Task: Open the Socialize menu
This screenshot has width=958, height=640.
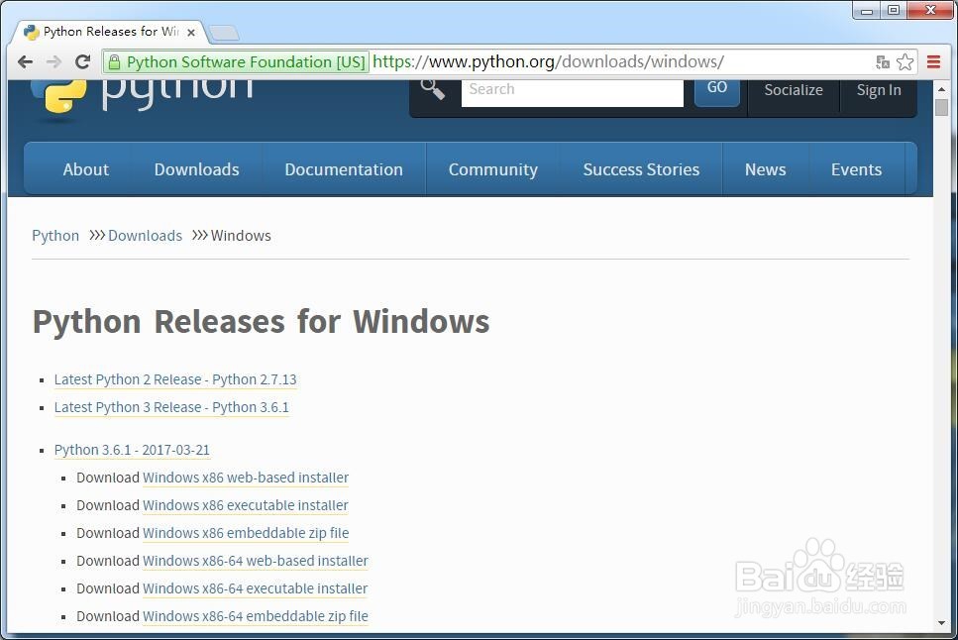Action: pos(794,90)
